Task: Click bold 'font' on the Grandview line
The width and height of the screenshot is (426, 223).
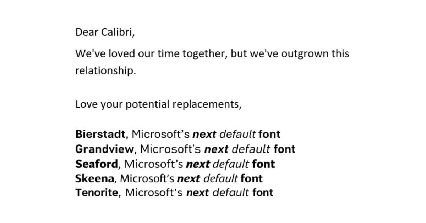Action: point(284,149)
